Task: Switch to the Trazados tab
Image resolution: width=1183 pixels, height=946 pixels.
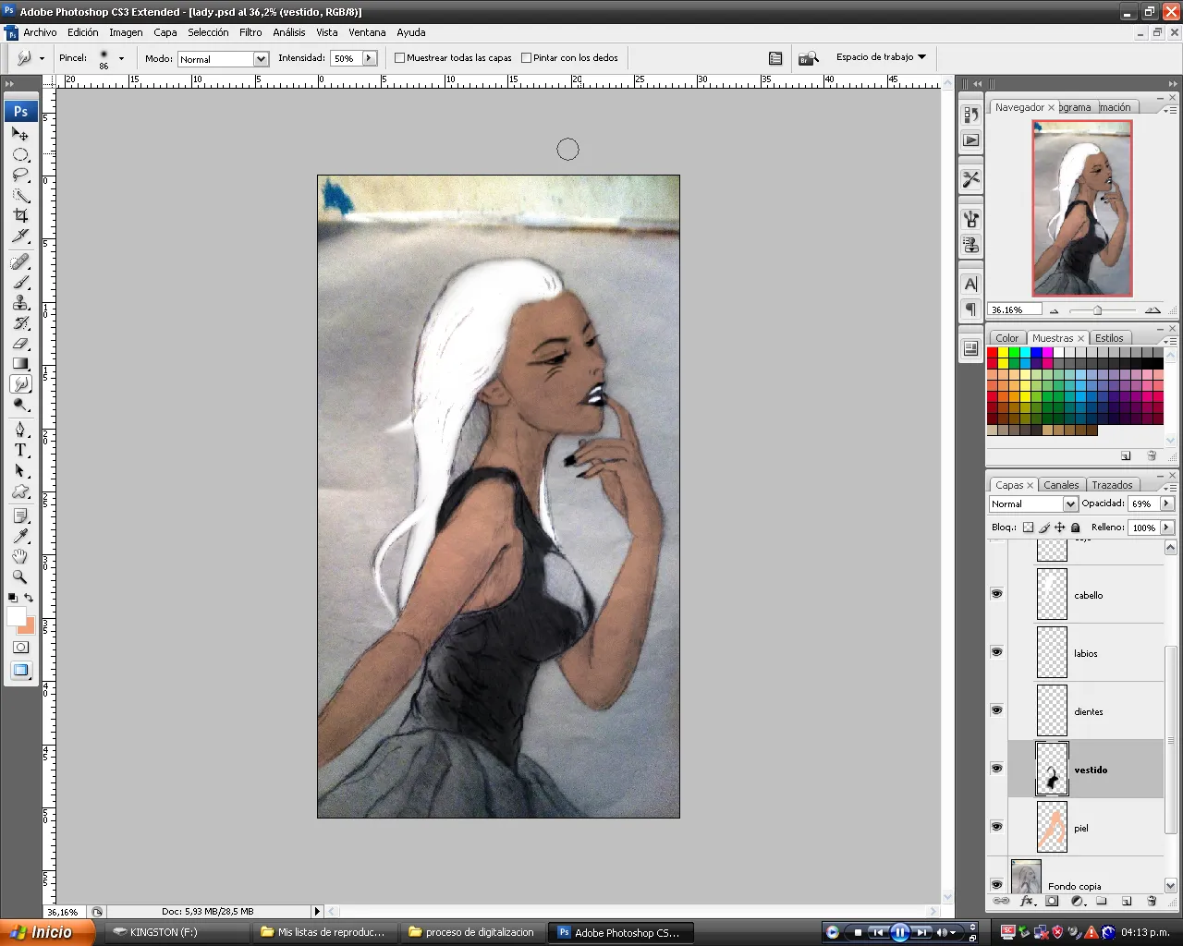Action: click(x=1112, y=485)
